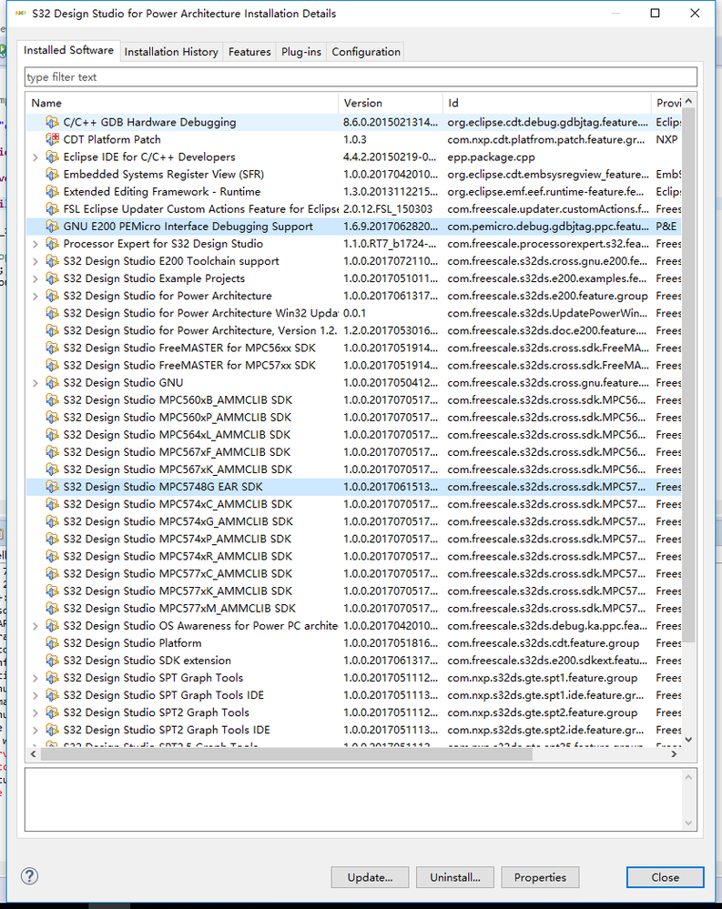Open Properties for selected software
Viewport: 722px width, 909px height.
540,877
